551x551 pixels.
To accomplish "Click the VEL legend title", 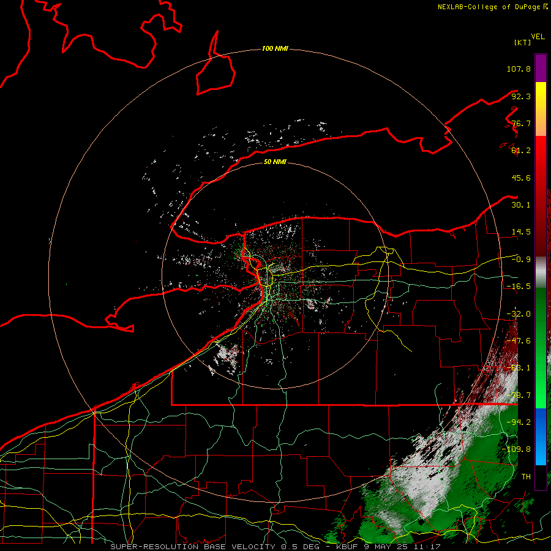I will 538,37.
